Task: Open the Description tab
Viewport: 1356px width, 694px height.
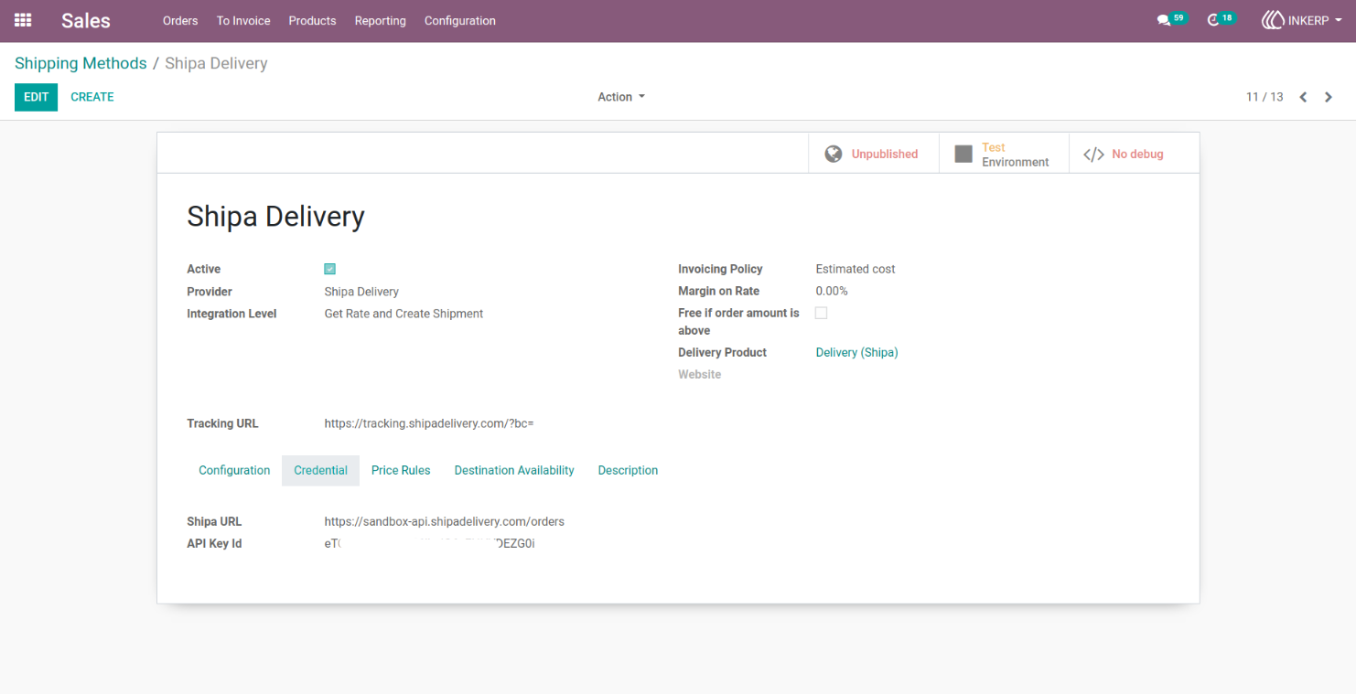Action: (x=628, y=470)
